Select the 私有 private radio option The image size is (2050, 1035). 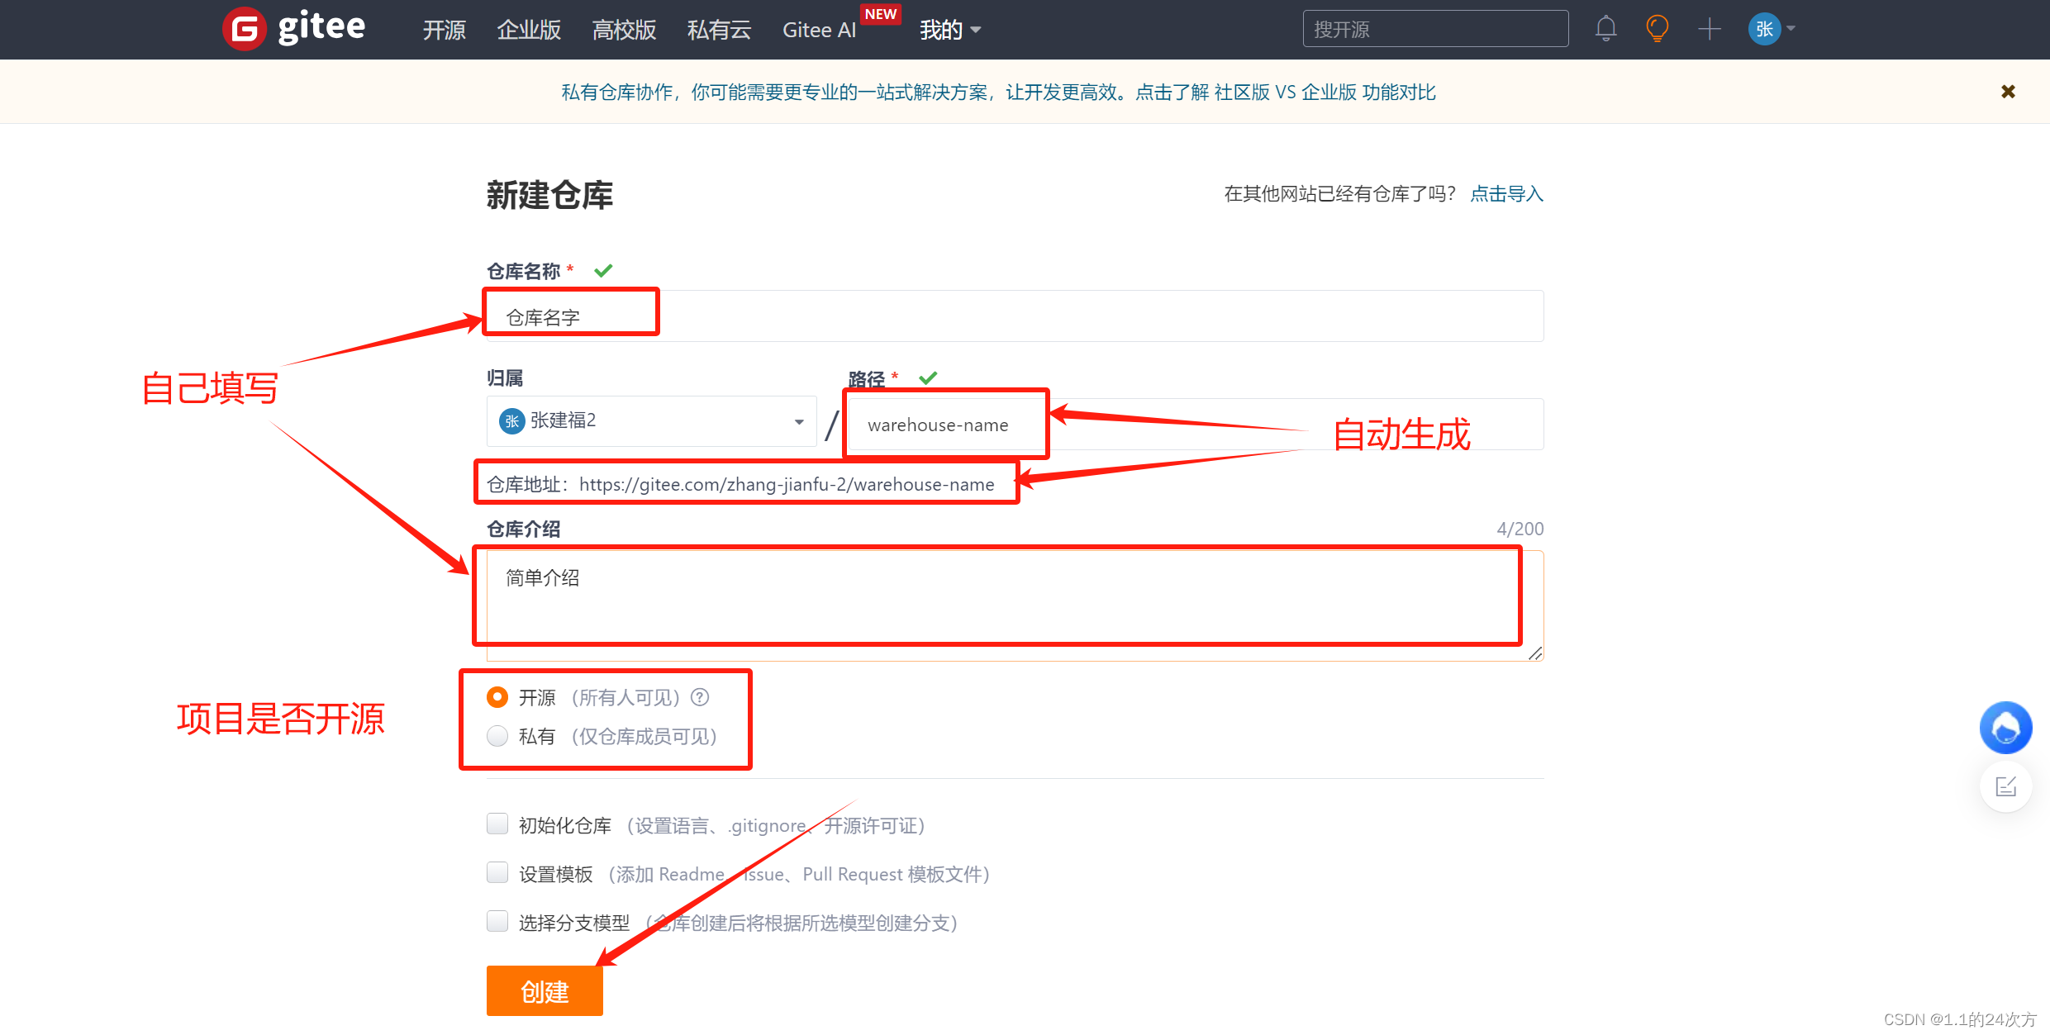coord(497,735)
